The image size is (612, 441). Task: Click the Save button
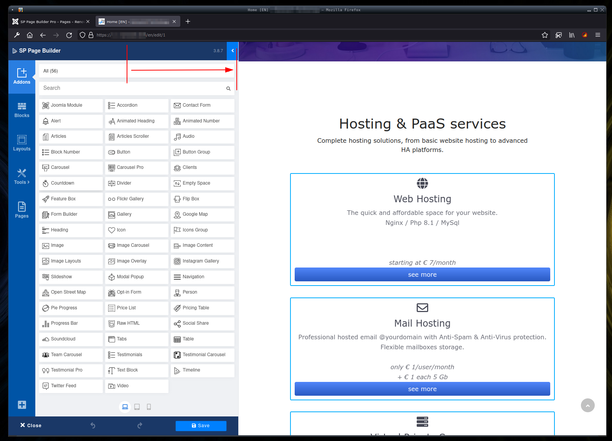click(x=201, y=426)
